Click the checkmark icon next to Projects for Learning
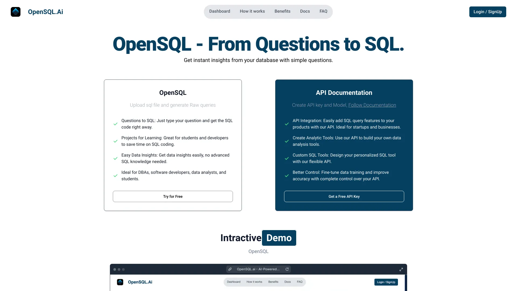This screenshot has height=291, width=517. click(116, 141)
